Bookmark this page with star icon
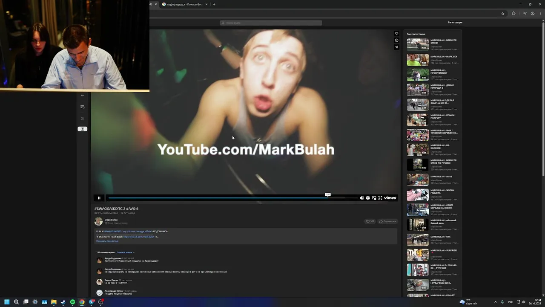 (503, 13)
